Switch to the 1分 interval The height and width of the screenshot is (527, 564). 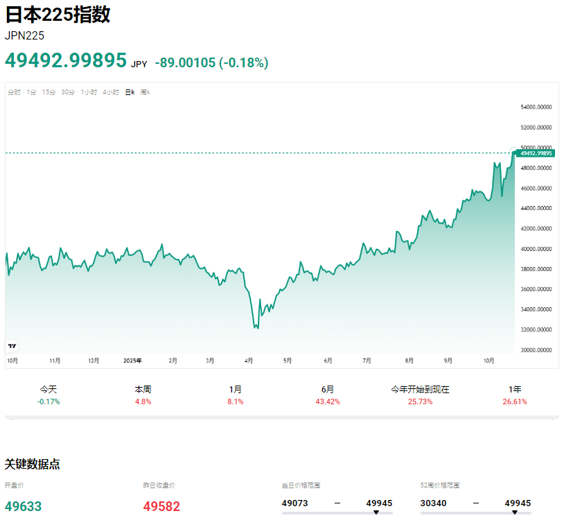click(32, 92)
